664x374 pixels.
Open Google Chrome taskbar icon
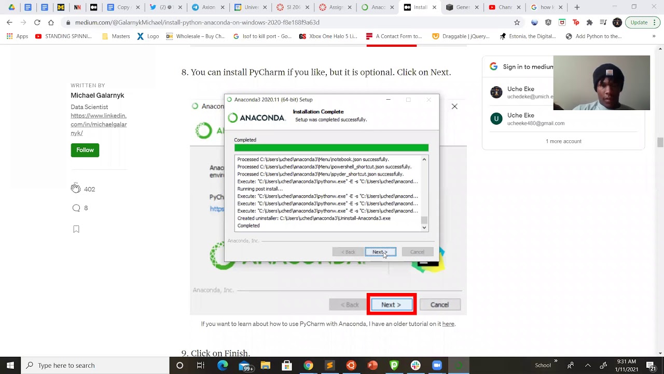click(x=308, y=365)
